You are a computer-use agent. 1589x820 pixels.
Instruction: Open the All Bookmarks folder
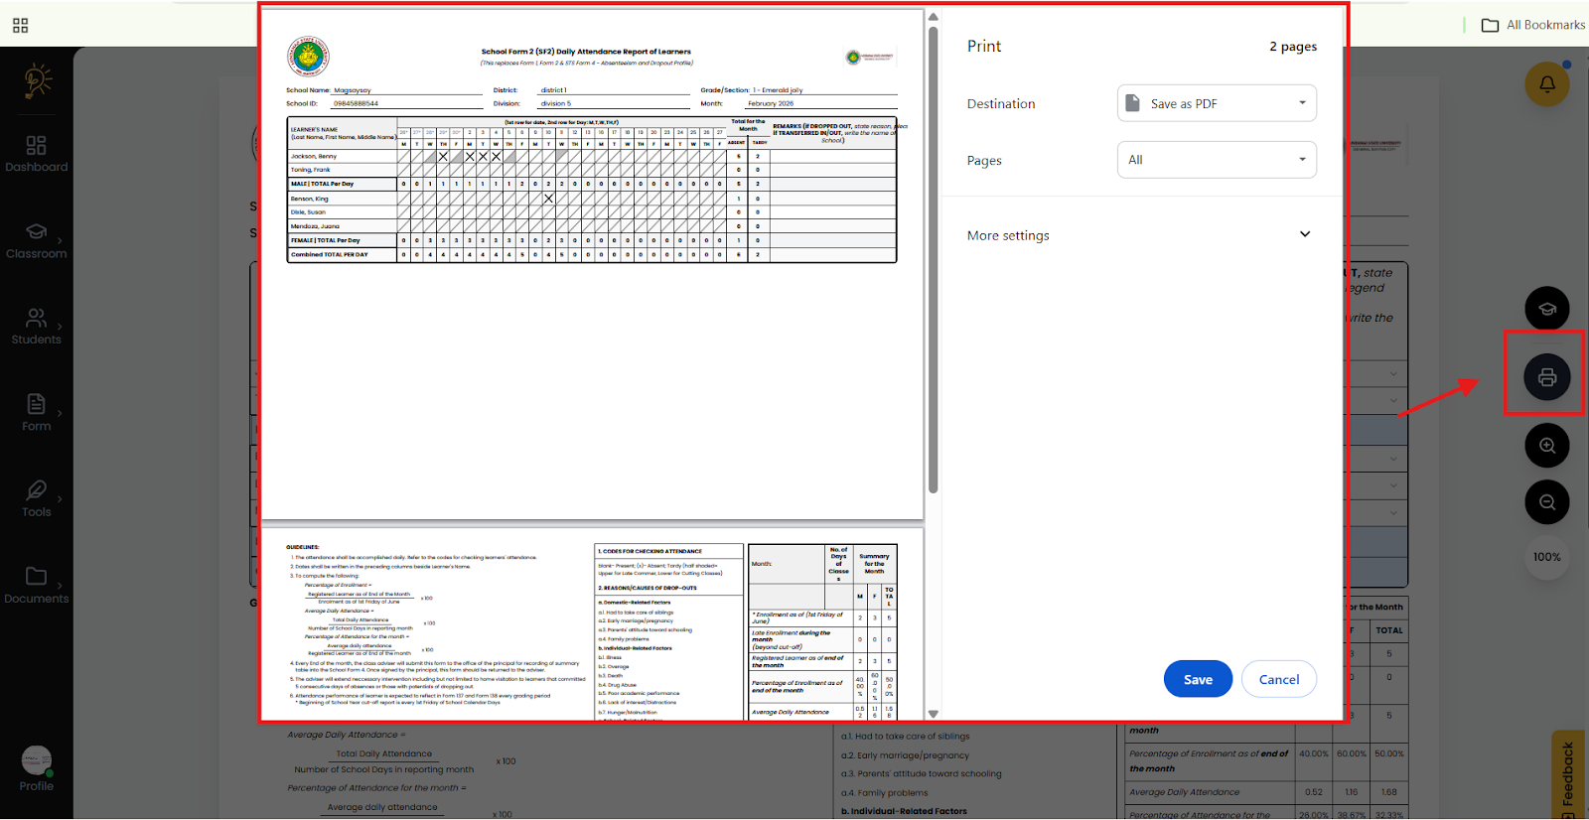pos(1533,25)
